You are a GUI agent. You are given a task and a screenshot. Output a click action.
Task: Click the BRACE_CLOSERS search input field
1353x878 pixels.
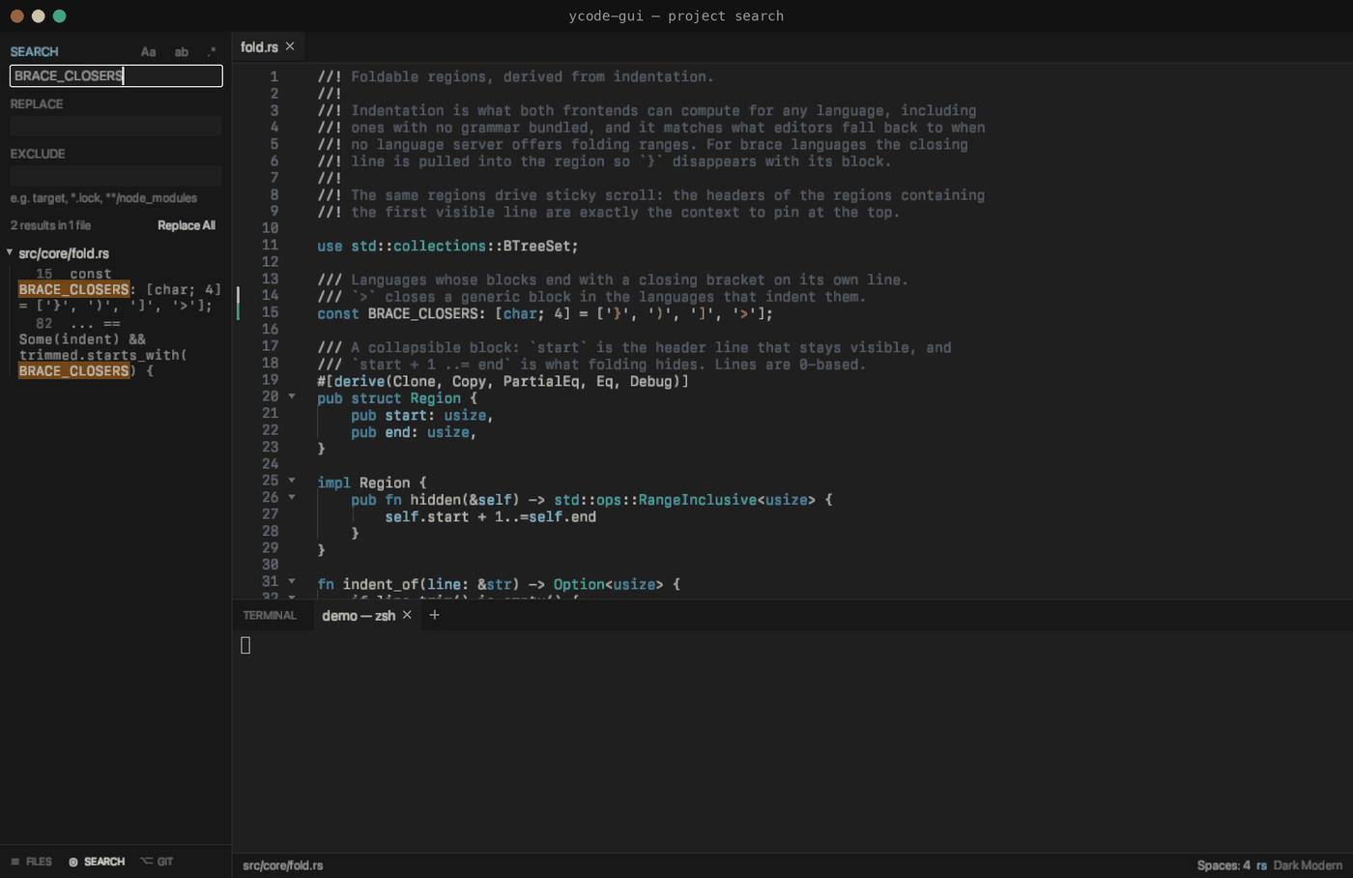click(116, 75)
